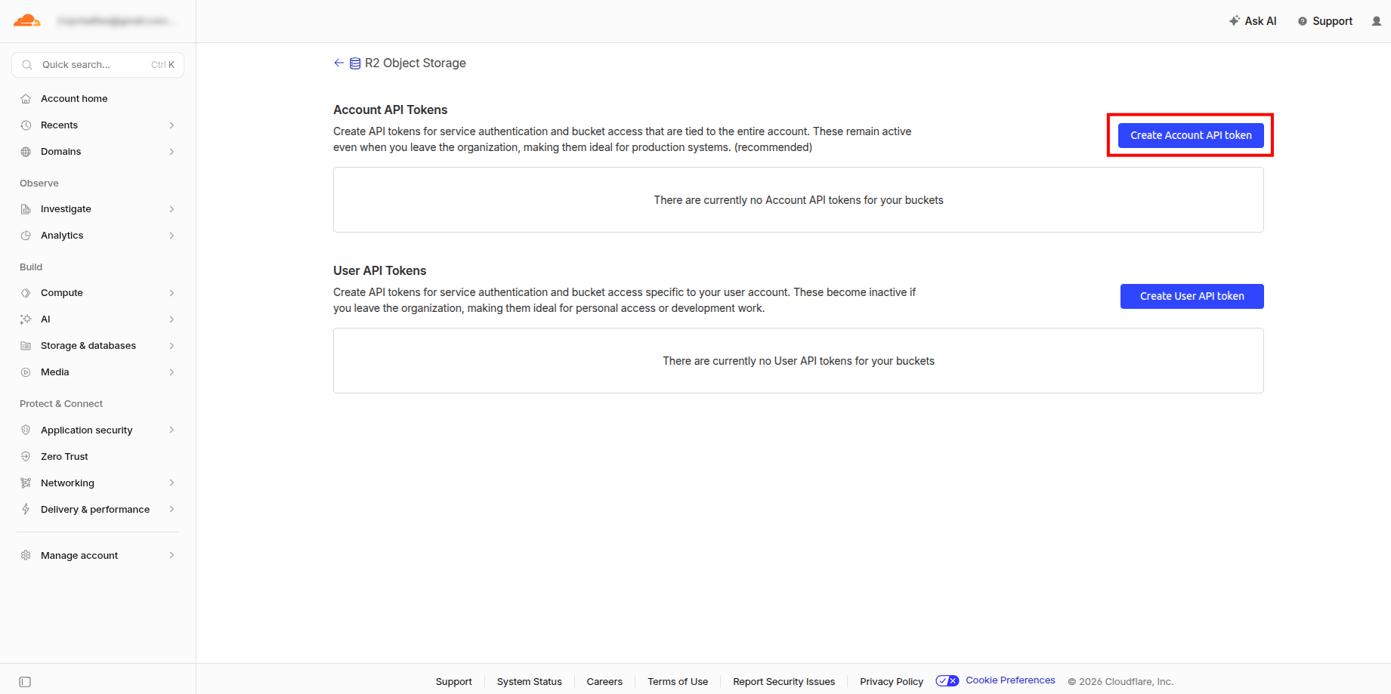Expand the Delivery & performance chevron
Viewport: 1391px width, 694px height.
tap(172, 510)
